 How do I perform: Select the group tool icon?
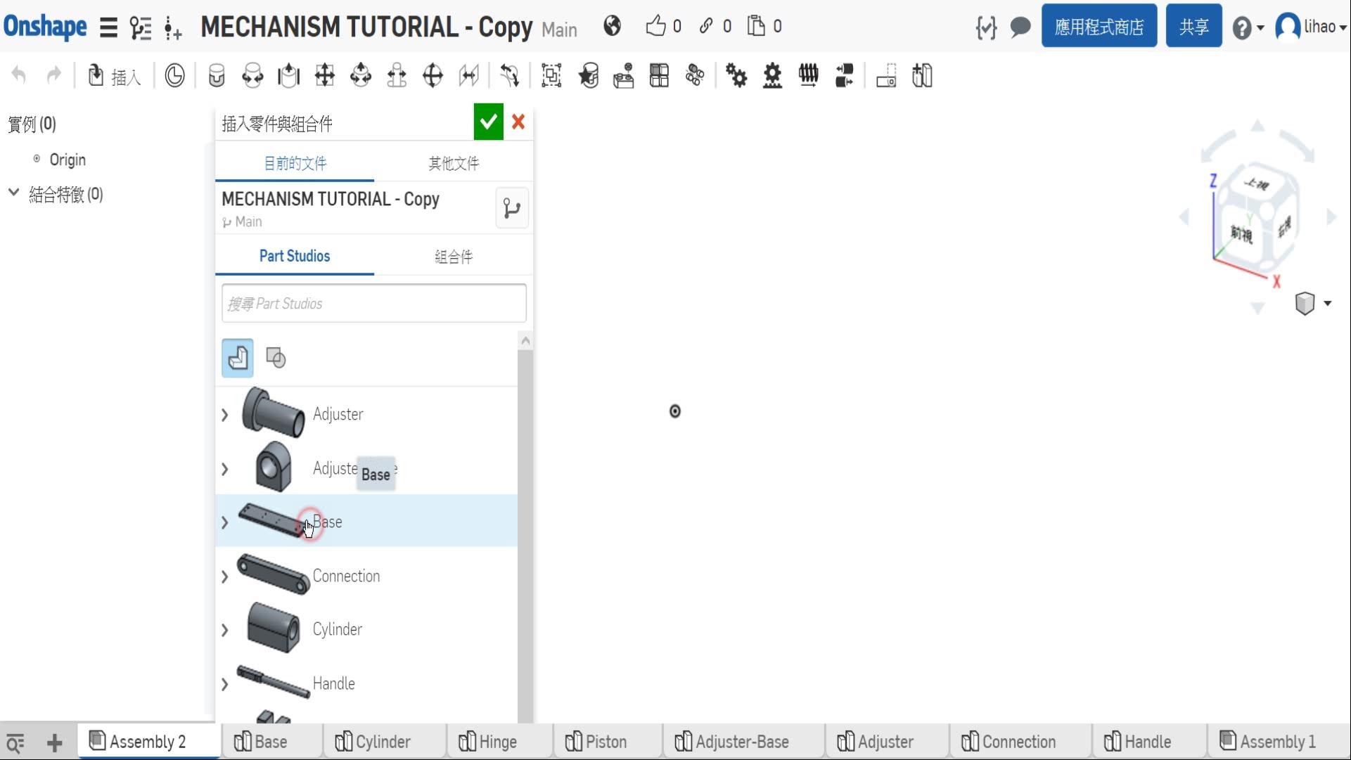pos(551,75)
